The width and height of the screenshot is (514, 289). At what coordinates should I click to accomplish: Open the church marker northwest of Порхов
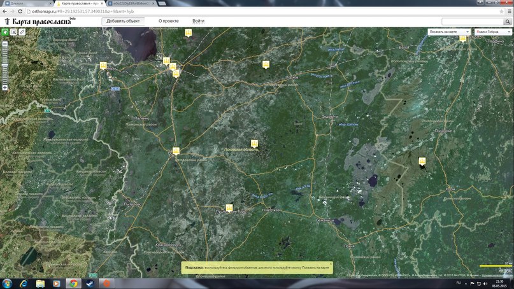(266, 64)
